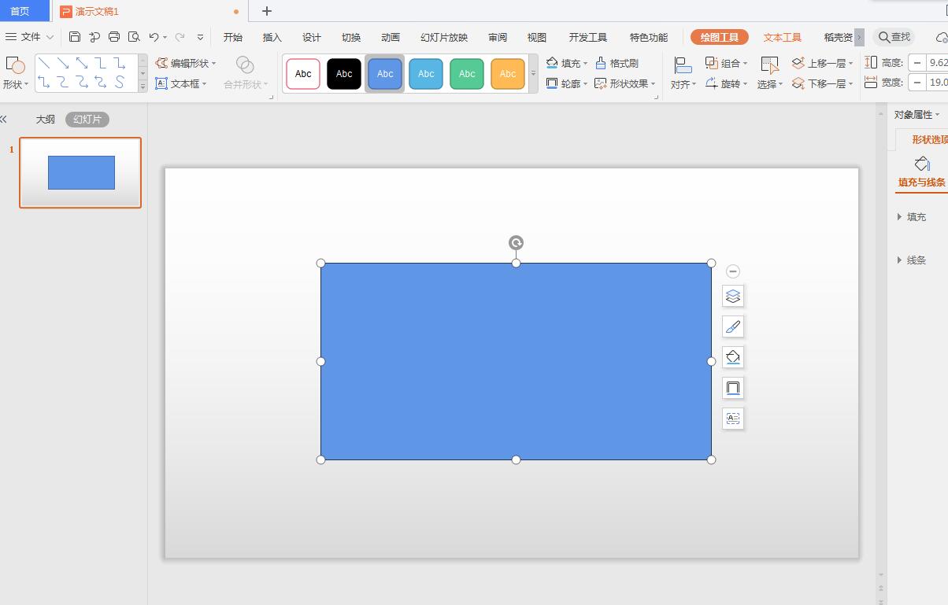This screenshot has height=605, width=948.
Task: Click the 合并形状 button
Action: (x=244, y=83)
